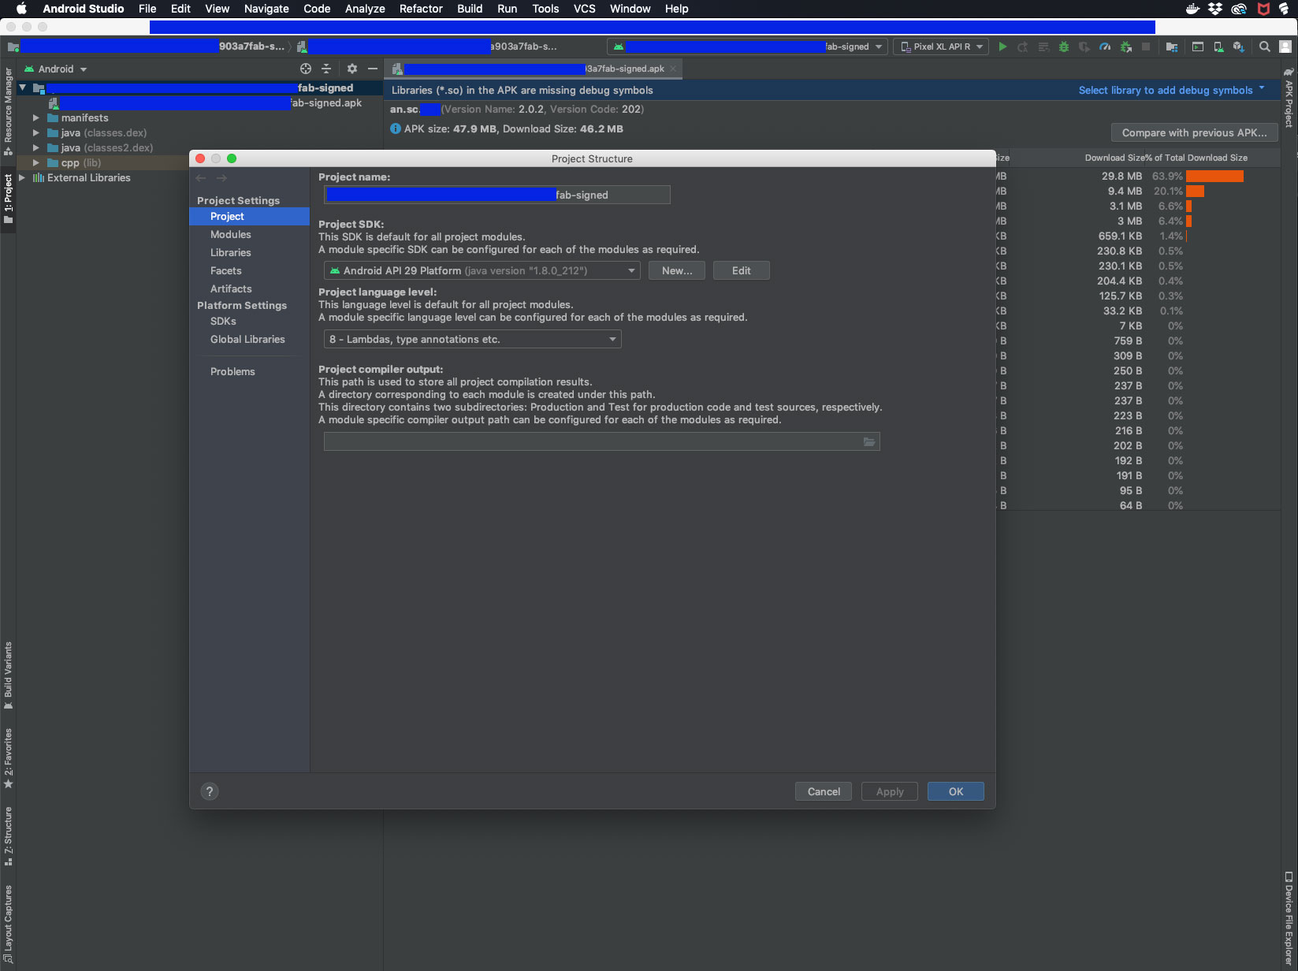1298x971 pixels.
Task: Expand the java (classes.dex) folder
Action: (35, 132)
